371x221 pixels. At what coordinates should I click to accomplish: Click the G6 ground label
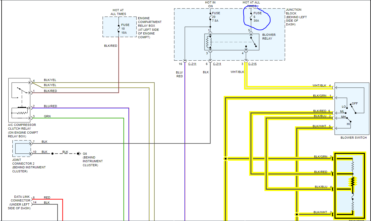tap(93, 159)
